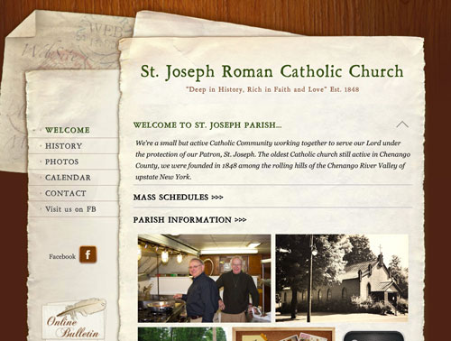451x341 pixels.
Task: Click the St. Joseph Roman Catholic Church title
Action: point(272,72)
